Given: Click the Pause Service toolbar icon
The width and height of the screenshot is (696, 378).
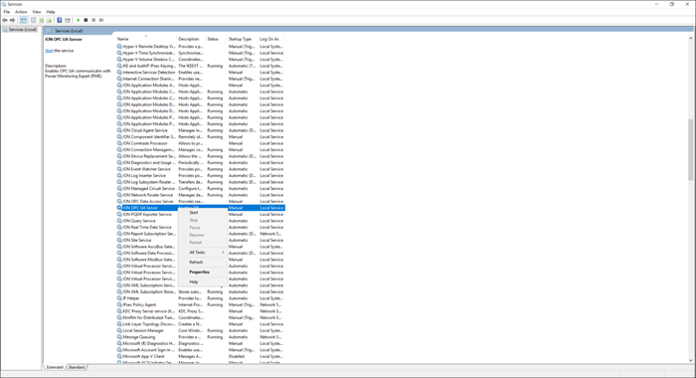Looking at the screenshot, I should click(x=93, y=20).
